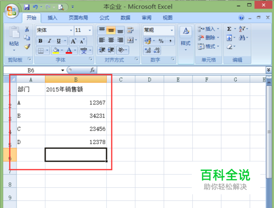Open the Office button menu
The width and height of the screenshot is (274, 208).
point(12,11)
